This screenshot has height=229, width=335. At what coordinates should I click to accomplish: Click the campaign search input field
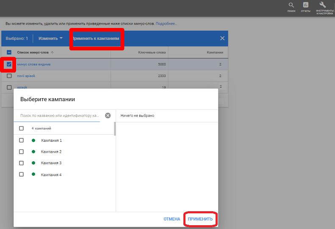pyautogui.click(x=59, y=116)
